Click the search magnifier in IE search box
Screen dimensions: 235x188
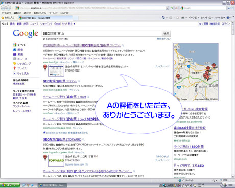click(x=229, y=8)
